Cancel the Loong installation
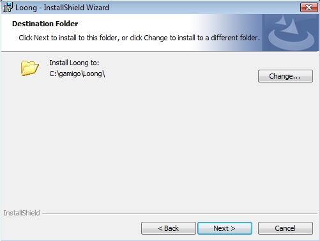 click(x=286, y=228)
